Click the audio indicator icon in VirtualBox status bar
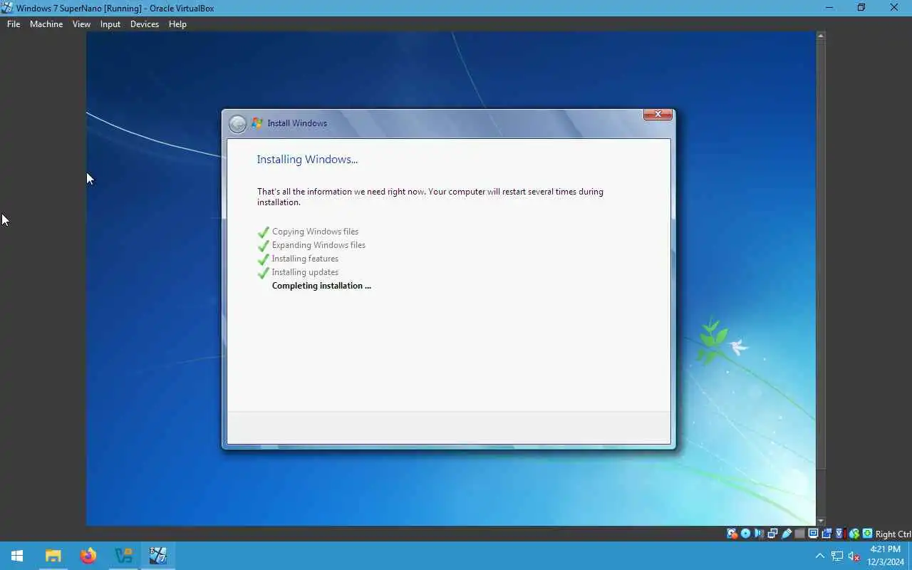Viewport: 912px width, 570px height. point(759,534)
